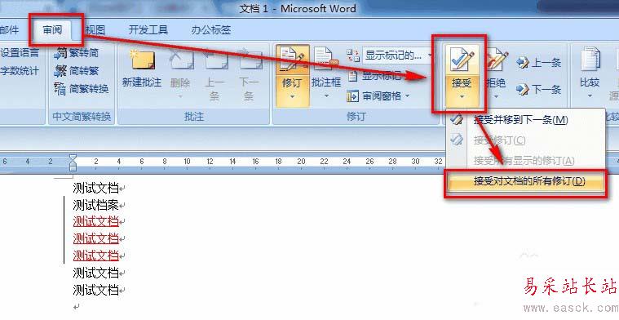619x320 pixels.
Task: Choose 接受并移到下一条(M) menu item
Action: pyautogui.click(x=525, y=120)
